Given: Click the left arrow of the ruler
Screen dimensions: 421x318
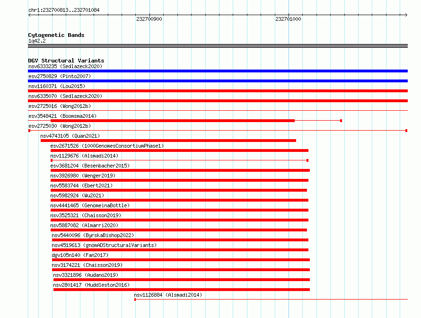Looking at the screenshot, I should point(30,15).
